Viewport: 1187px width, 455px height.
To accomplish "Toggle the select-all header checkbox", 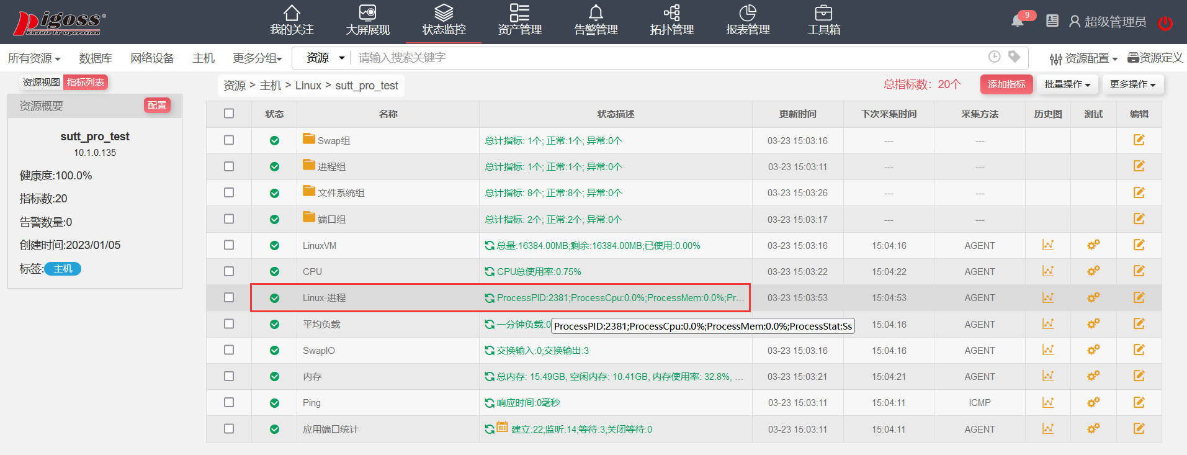I will pos(229,114).
